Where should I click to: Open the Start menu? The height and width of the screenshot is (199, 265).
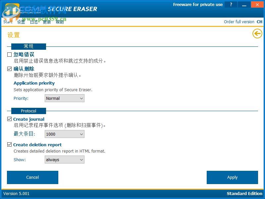(x=7, y=22)
